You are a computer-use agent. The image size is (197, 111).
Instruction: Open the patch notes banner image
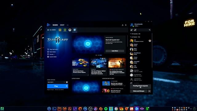[88, 44]
